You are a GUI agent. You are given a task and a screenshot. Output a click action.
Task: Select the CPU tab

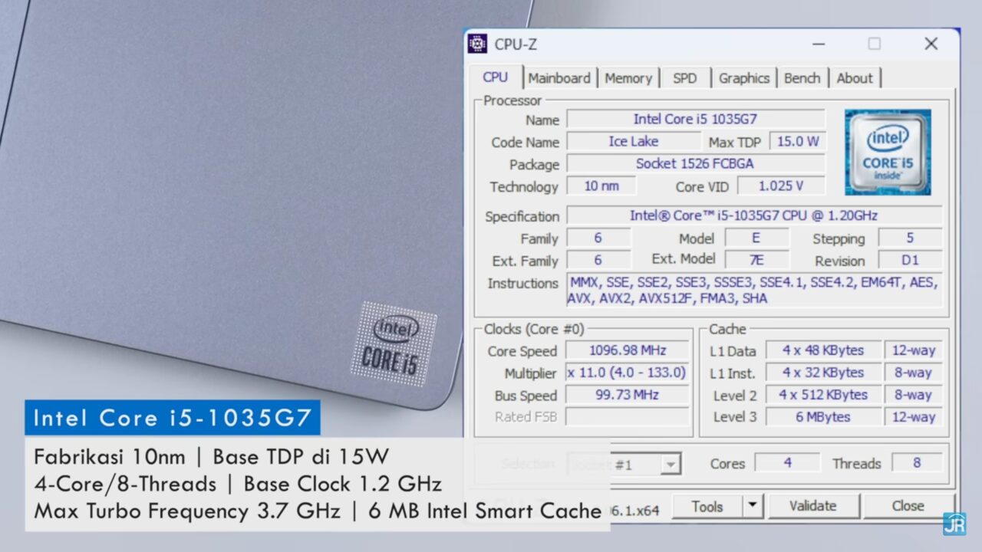[x=495, y=77]
